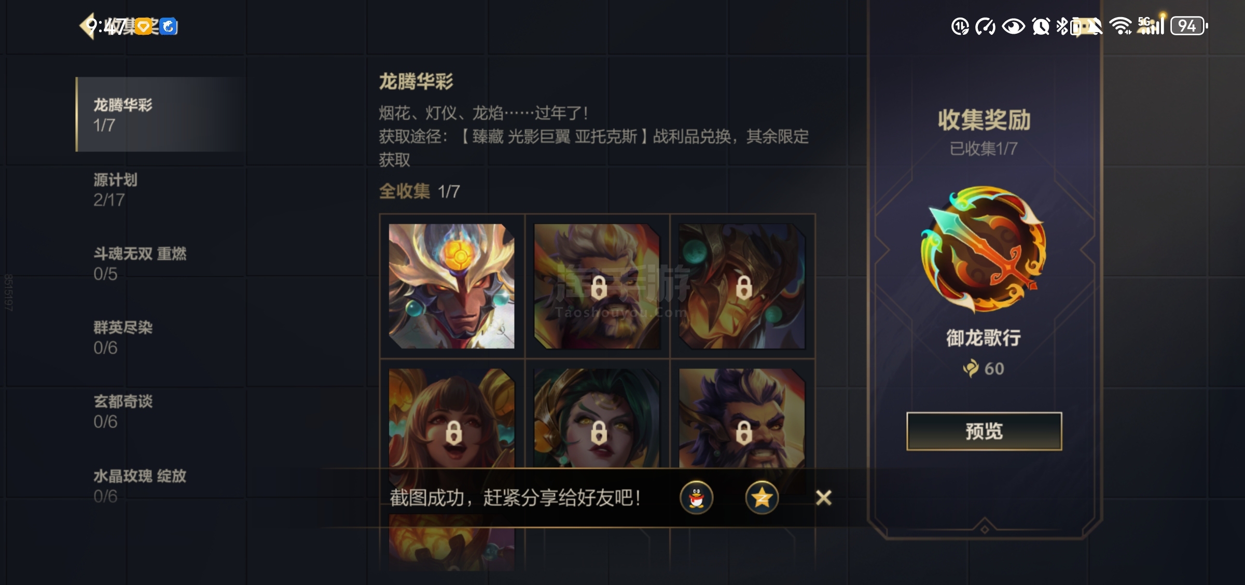Select the 群英尽染 collection entry

pyautogui.click(x=161, y=337)
